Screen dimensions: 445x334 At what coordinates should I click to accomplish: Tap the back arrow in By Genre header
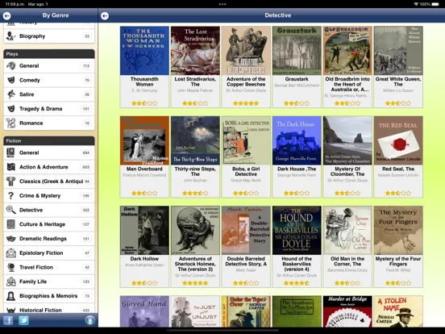pyautogui.click(x=6, y=16)
